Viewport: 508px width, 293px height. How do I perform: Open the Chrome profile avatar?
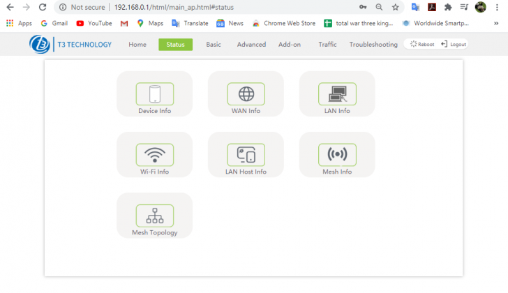coord(481,7)
